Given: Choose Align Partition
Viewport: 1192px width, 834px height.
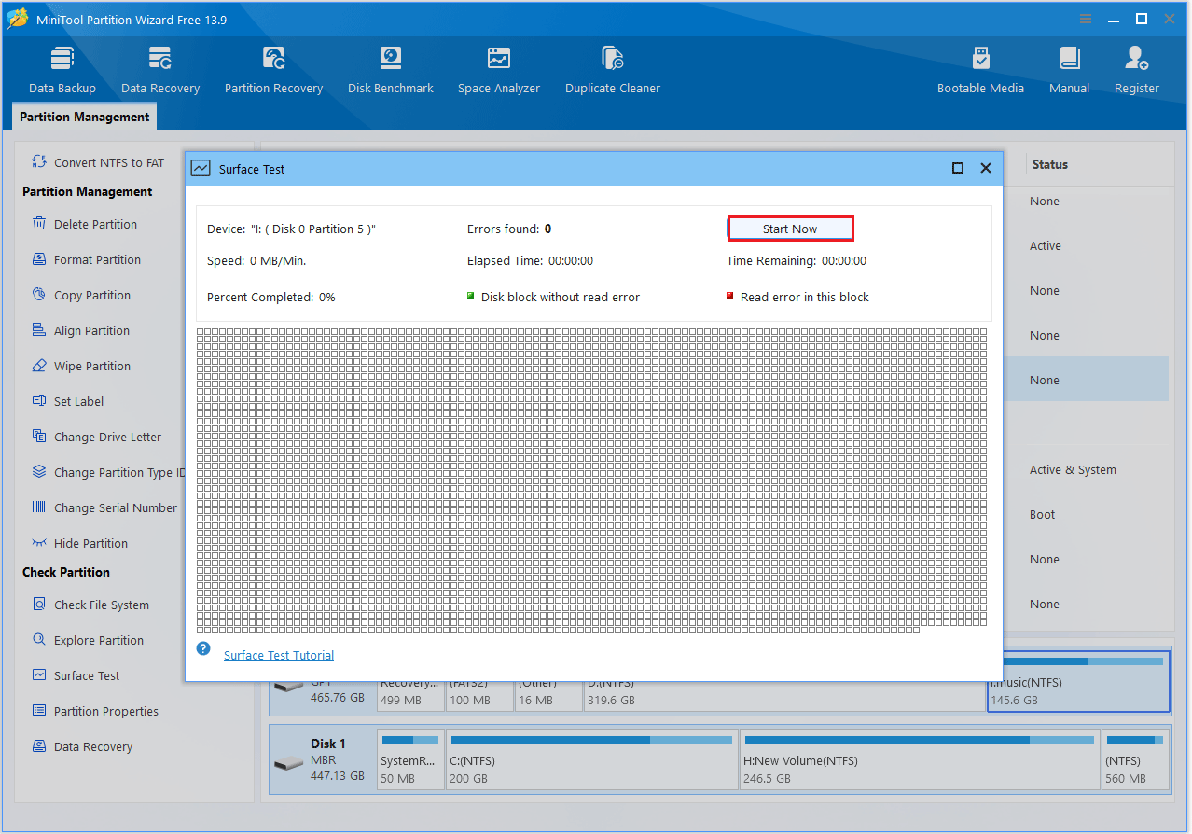Looking at the screenshot, I should pos(80,330).
